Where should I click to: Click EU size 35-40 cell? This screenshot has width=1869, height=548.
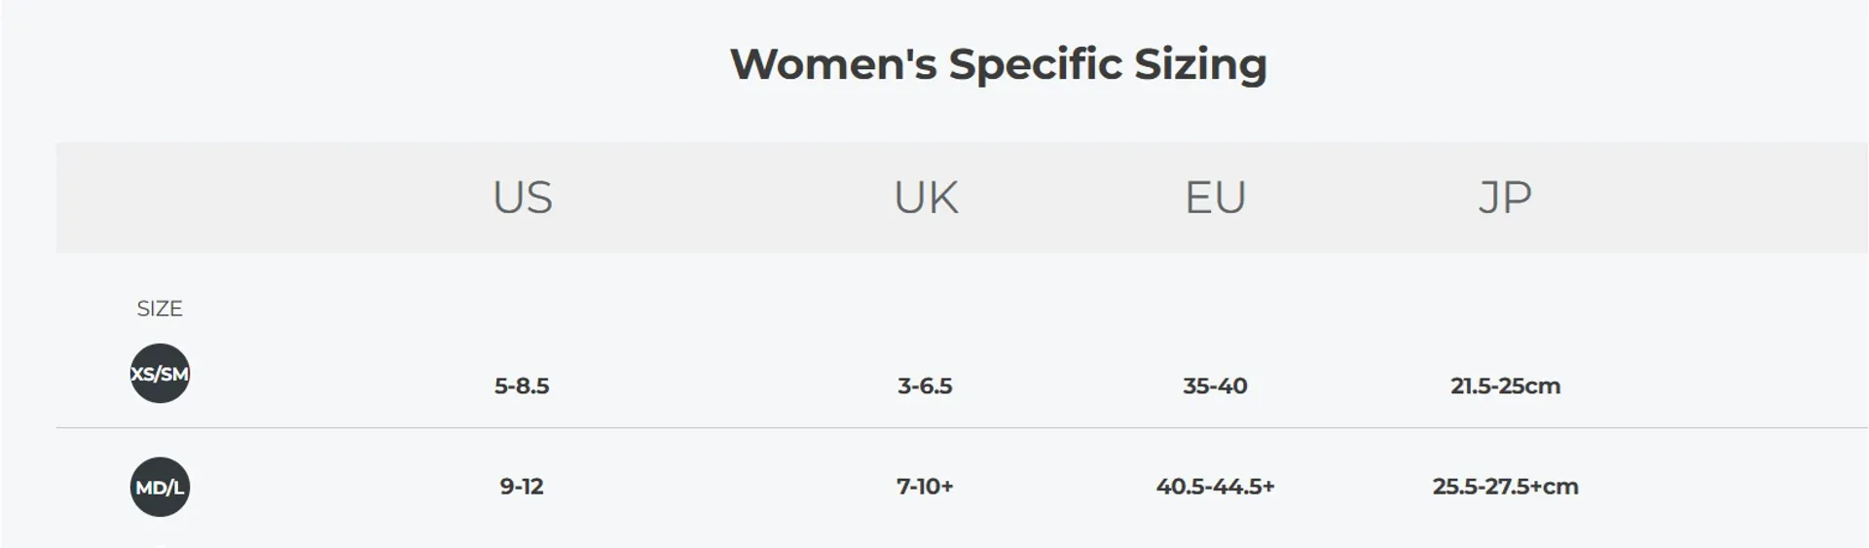coord(1215,386)
